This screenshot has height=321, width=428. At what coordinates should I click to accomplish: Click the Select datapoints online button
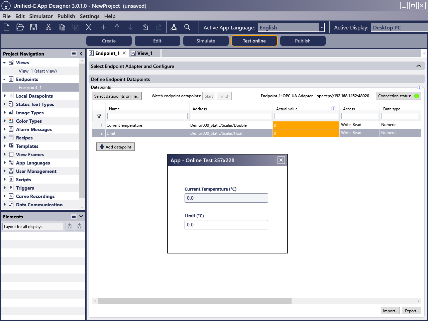(117, 96)
